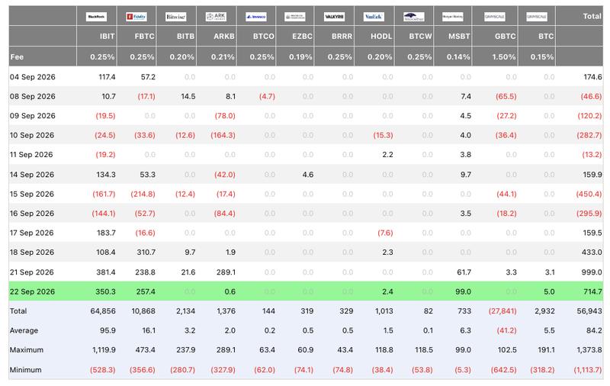
Task: Click the Fidelity logo above FBTC
Action: (x=136, y=17)
